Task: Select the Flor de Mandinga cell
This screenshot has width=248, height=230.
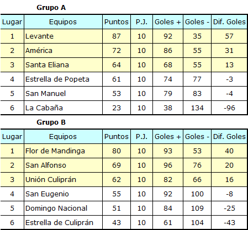Action: point(63,151)
